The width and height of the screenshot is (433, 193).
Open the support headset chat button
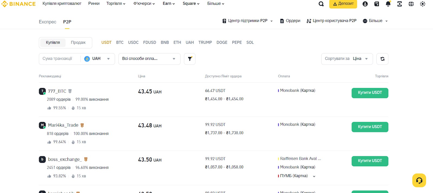click(419, 180)
